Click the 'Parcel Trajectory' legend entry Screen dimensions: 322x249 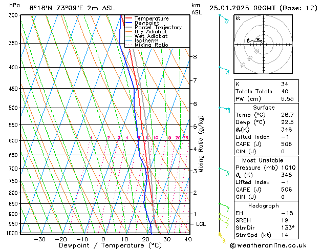pyautogui.click(x=154, y=27)
